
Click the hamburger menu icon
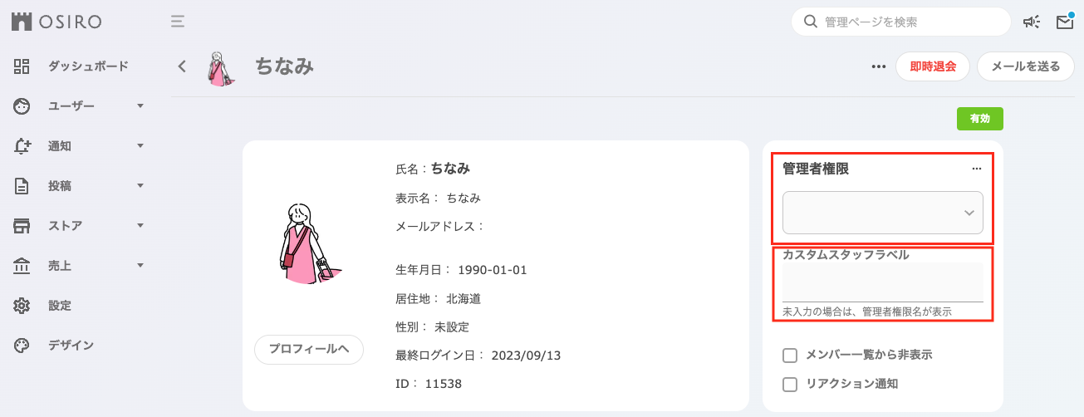click(x=177, y=22)
